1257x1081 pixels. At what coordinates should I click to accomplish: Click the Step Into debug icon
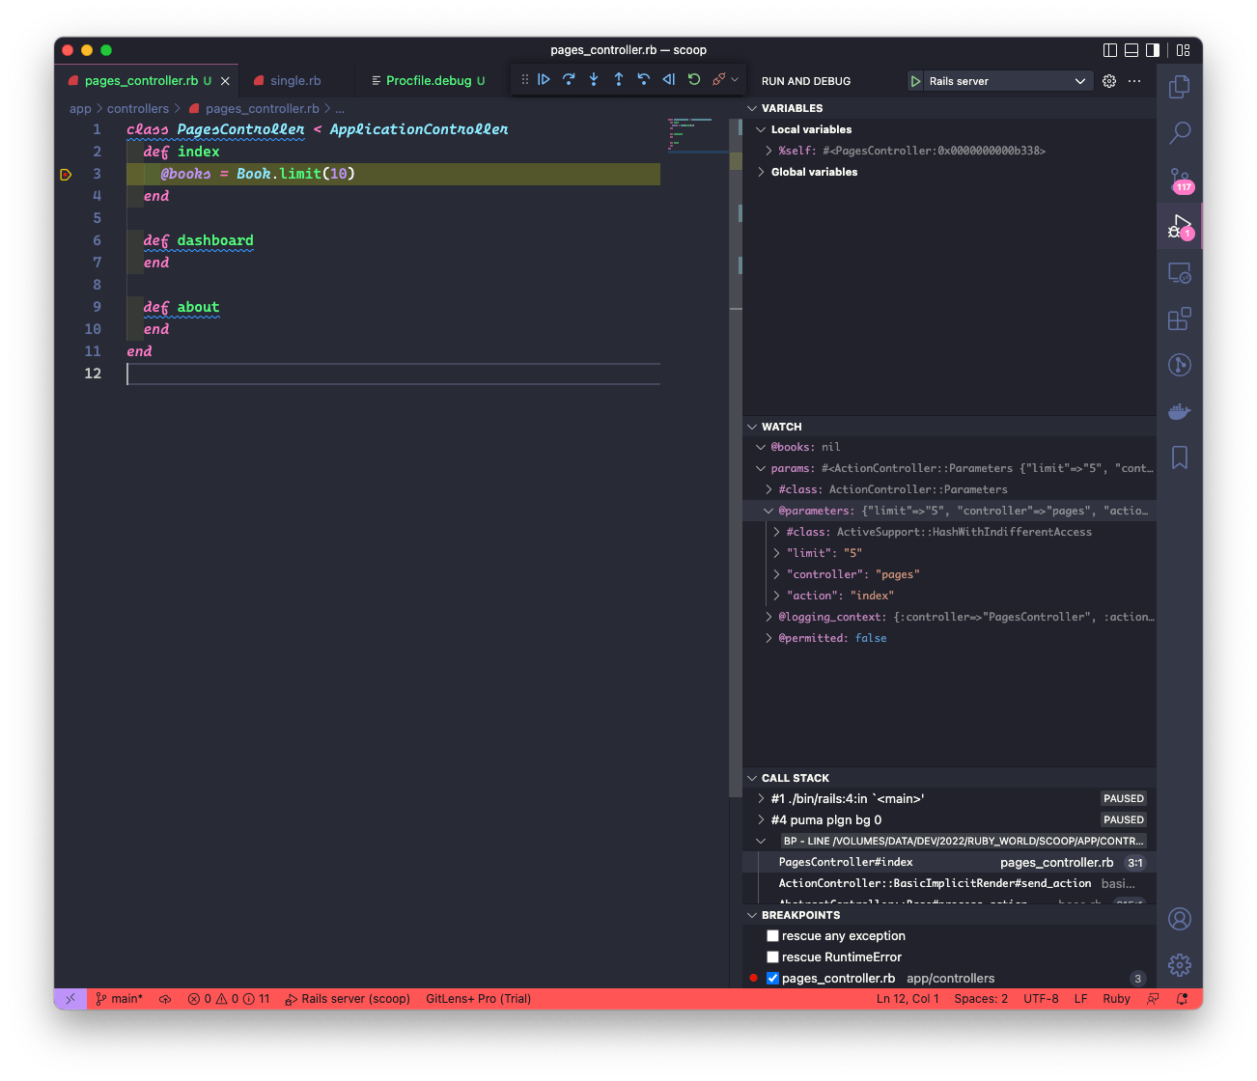pos(594,79)
